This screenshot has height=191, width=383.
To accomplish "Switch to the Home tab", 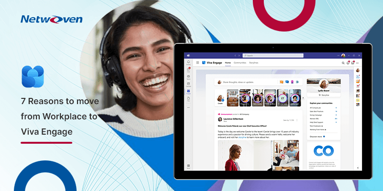I will click(x=228, y=63).
